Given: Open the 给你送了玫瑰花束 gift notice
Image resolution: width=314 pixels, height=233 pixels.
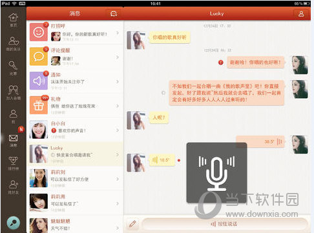Looking at the screenshot, I should tap(73, 106).
